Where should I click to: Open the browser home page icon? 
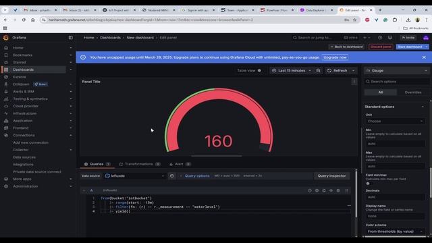click(33, 20)
